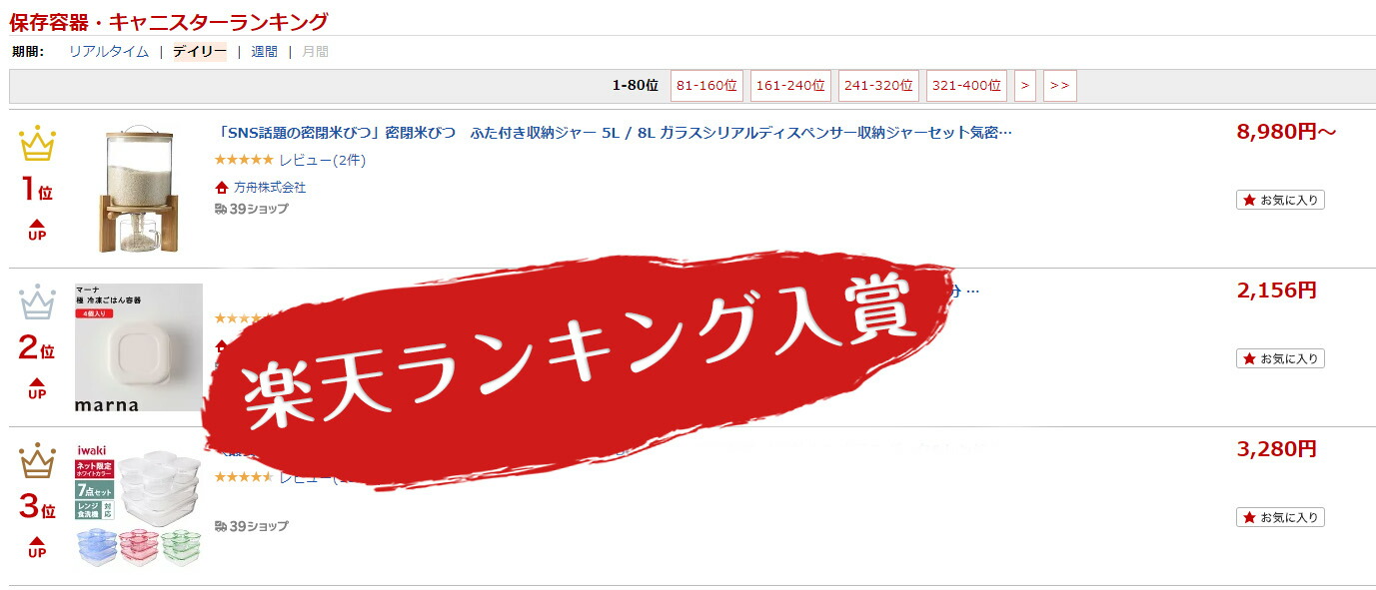Click the silver crown icon for rank 2

click(x=37, y=302)
